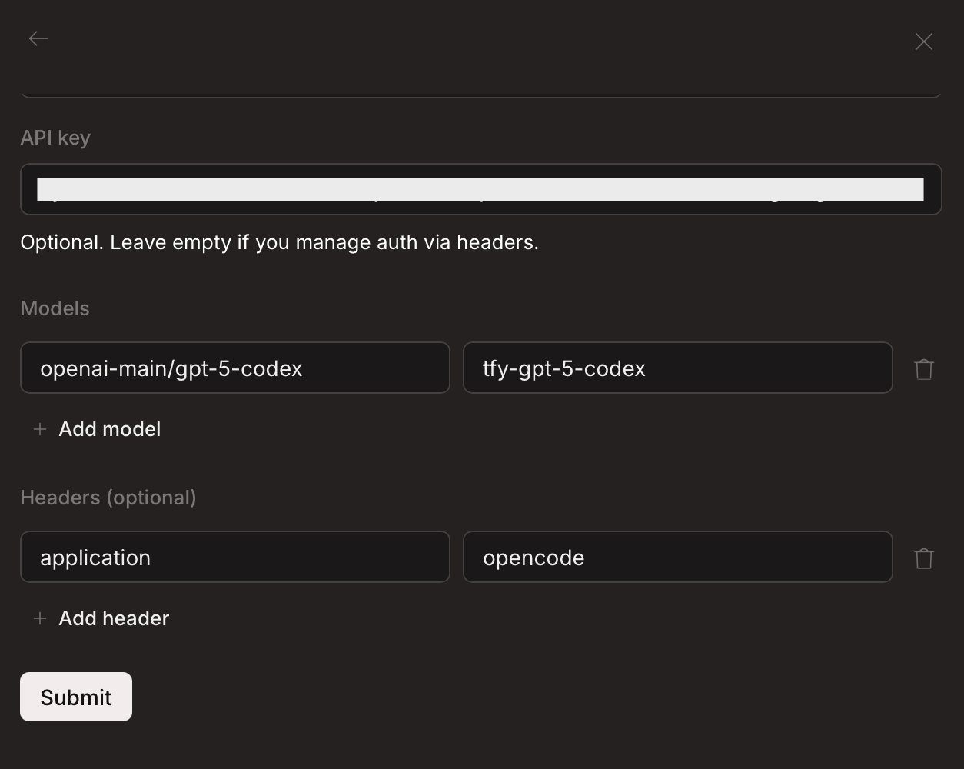
Task: Click the plus icon beside Add header
Action: (x=39, y=618)
